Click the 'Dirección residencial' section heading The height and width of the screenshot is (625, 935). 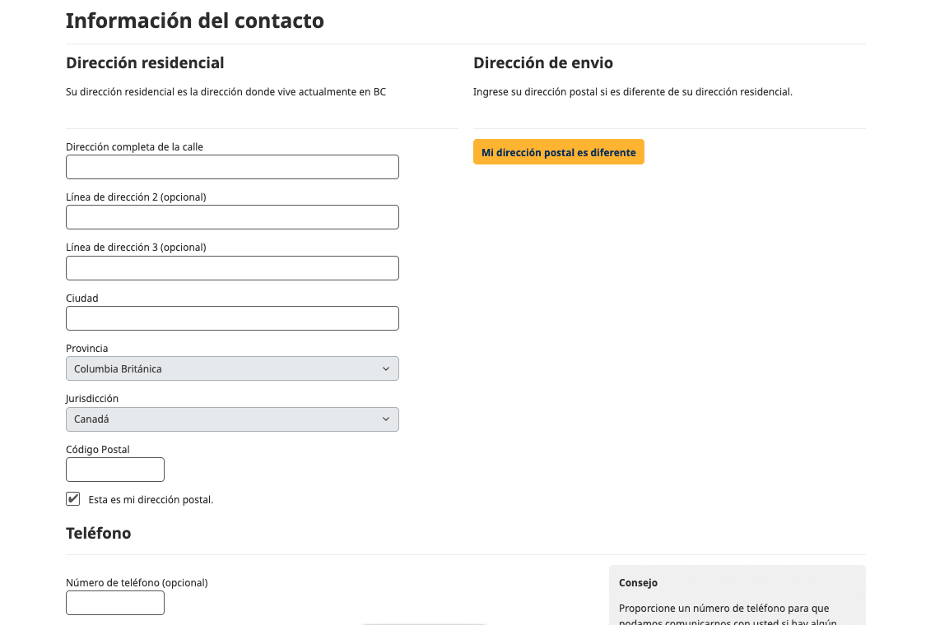pyautogui.click(x=145, y=63)
